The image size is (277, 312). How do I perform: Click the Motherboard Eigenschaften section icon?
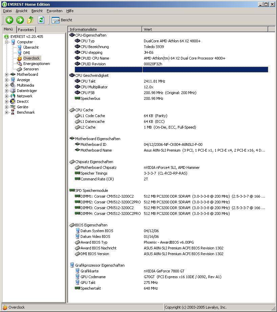tap(72, 138)
